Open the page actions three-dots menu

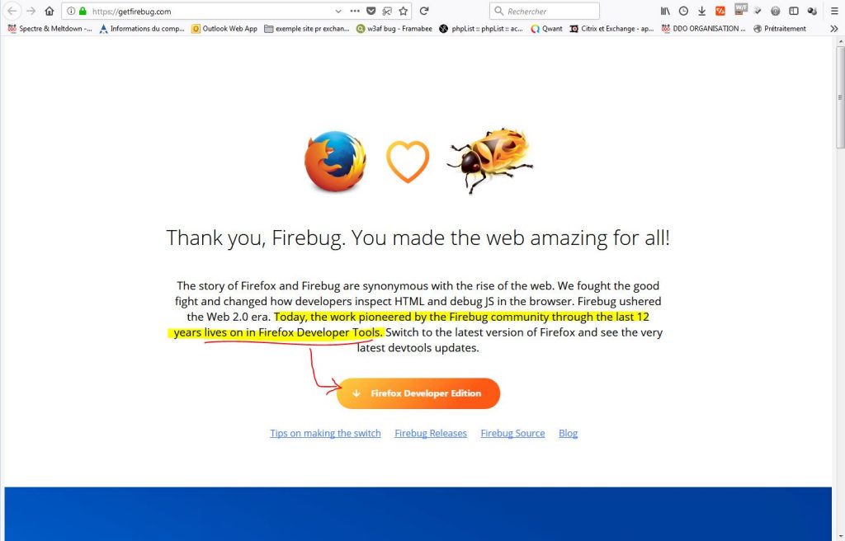[355, 11]
